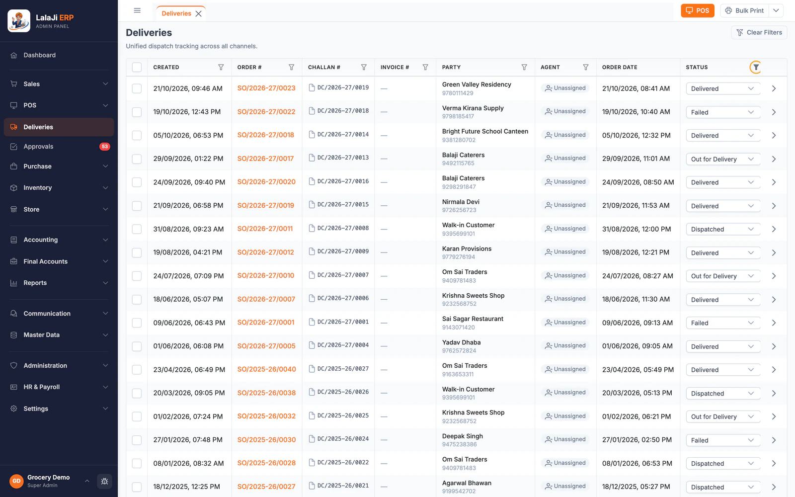The image size is (795, 497).
Task: Click the Grocery Demo avatar badge
Action: (16, 481)
